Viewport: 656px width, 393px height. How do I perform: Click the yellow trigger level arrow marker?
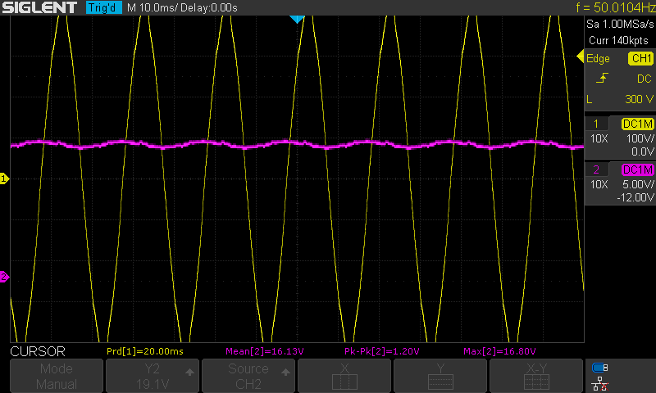[x=581, y=56]
